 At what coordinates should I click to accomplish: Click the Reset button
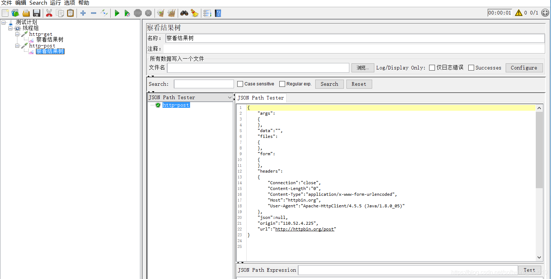point(359,84)
